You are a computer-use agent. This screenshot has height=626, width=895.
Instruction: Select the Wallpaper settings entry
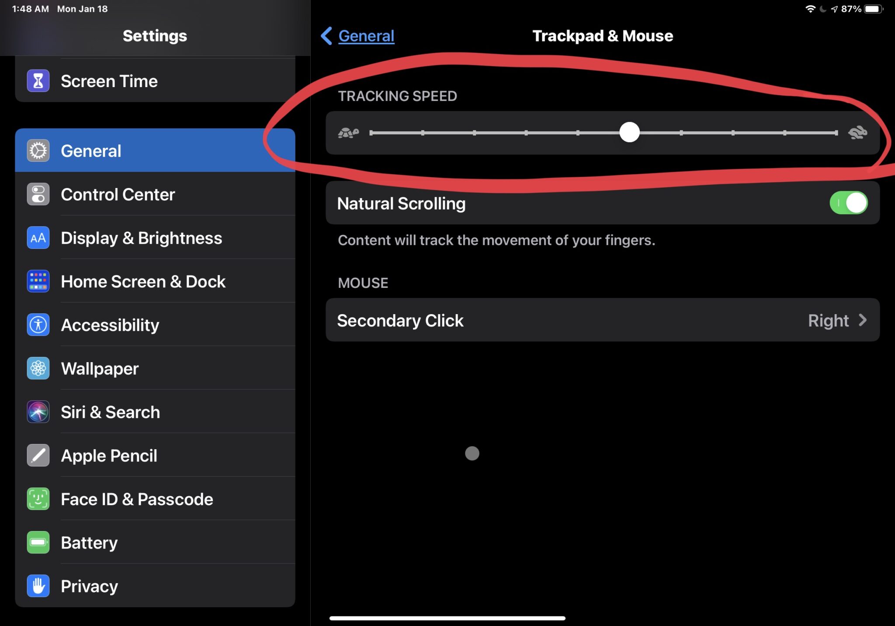tap(99, 368)
